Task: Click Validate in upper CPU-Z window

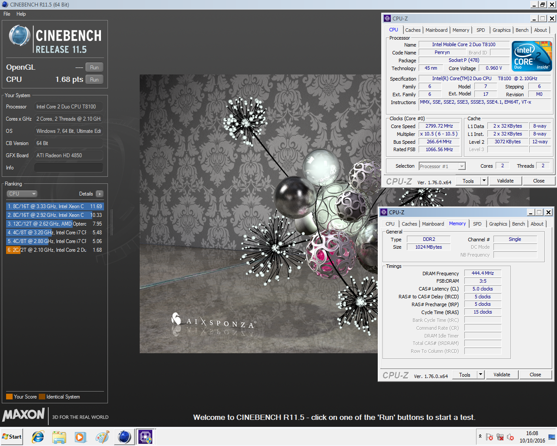Action: point(505,181)
